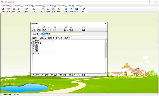Select the 试验库 row
Image resolution: width=159 pixels, height=96 pixels.
pos(43,51)
